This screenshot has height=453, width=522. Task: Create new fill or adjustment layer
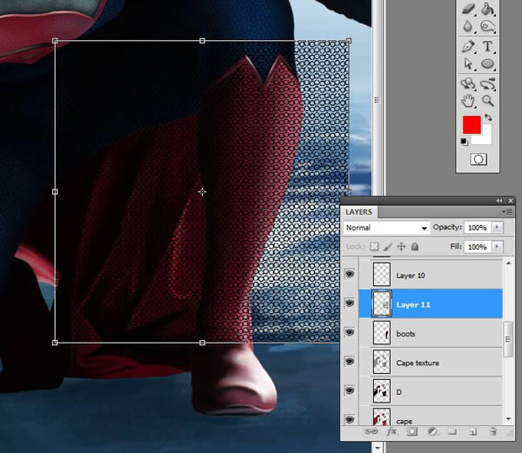point(432,432)
